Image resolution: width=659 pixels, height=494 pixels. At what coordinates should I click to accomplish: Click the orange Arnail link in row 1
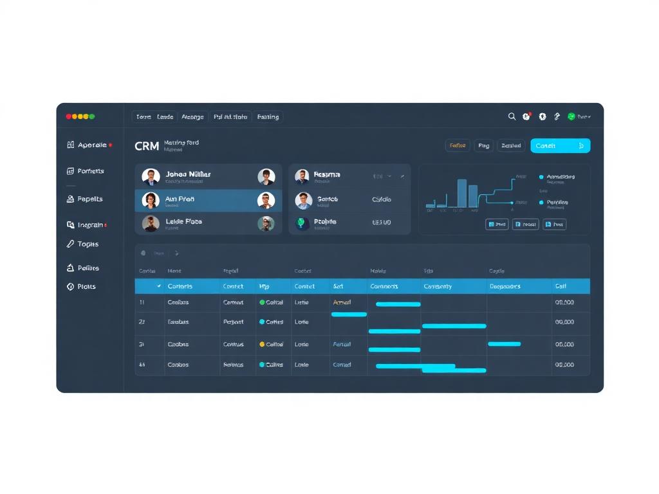click(x=342, y=302)
